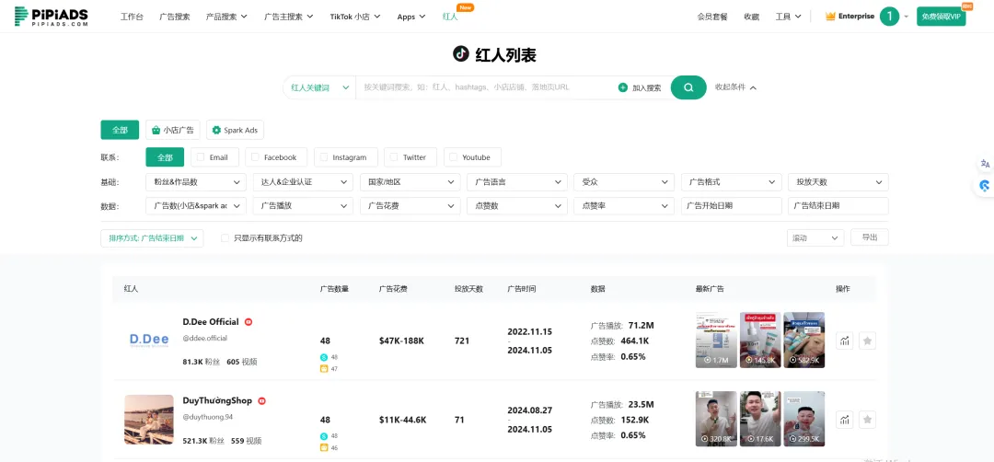This screenshot has width=994, height=462.
Task: Favorite D.Dee Official with star icon
Action: 867,341
